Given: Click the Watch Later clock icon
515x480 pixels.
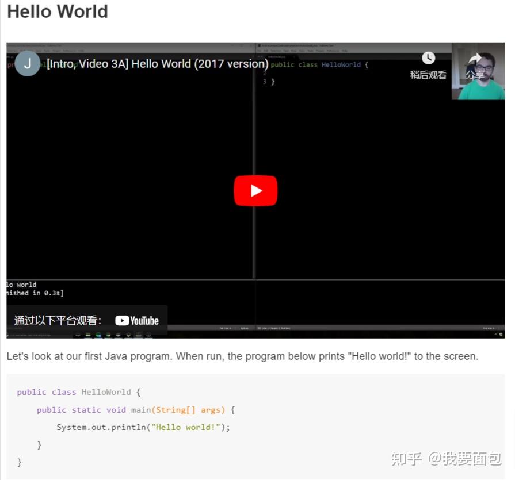Looking at the screenshot, I should (x=429, y=57).
